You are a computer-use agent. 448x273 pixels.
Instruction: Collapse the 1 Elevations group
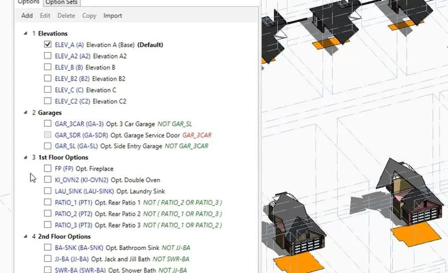(25, 33)
